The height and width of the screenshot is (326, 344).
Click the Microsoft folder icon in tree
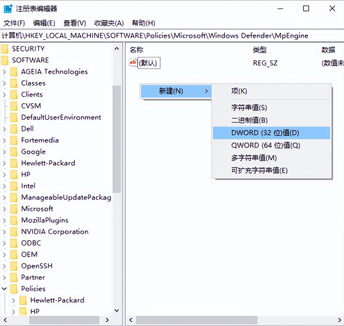[14, 209]
